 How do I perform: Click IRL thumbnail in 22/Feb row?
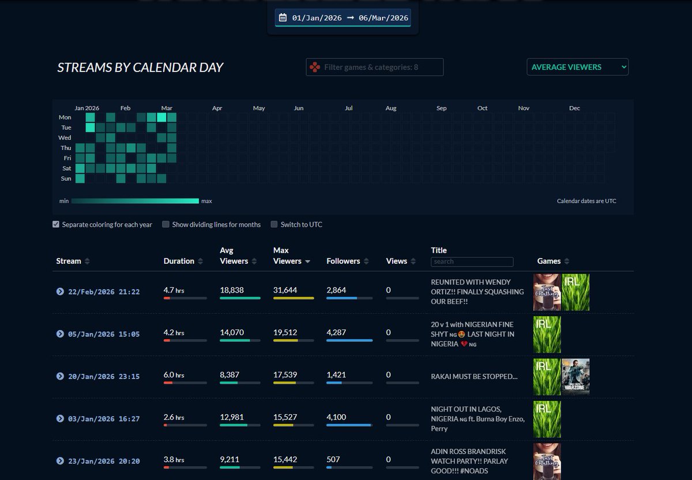click(x=576, y=292)
